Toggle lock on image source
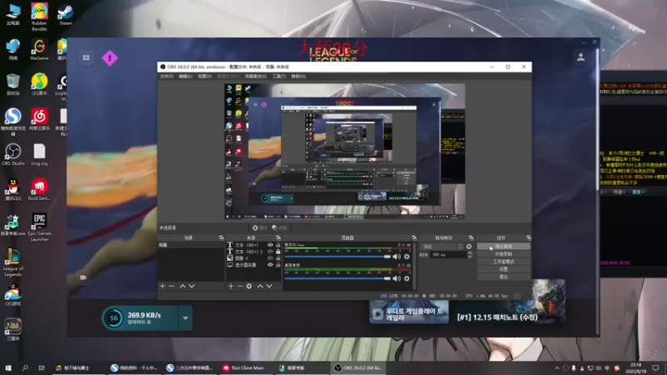Viewport: 667px width, 375px height. (x=278, y=258)
